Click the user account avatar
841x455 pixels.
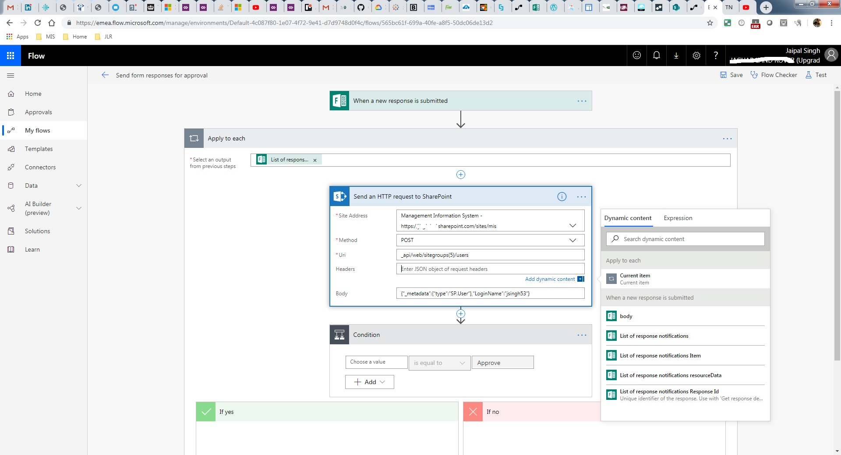831,55
